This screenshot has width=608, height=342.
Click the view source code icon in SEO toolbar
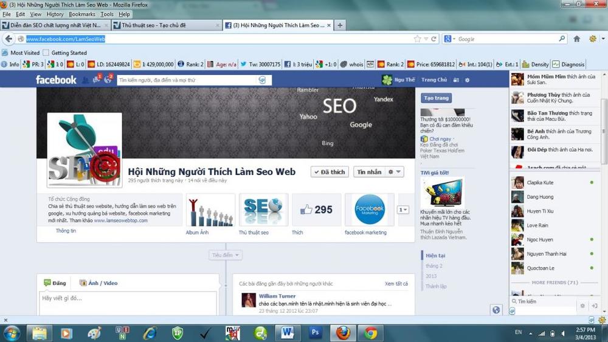(x=370, y=64)
